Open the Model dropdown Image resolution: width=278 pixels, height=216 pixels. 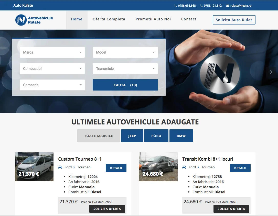click(x=125, y=52)
